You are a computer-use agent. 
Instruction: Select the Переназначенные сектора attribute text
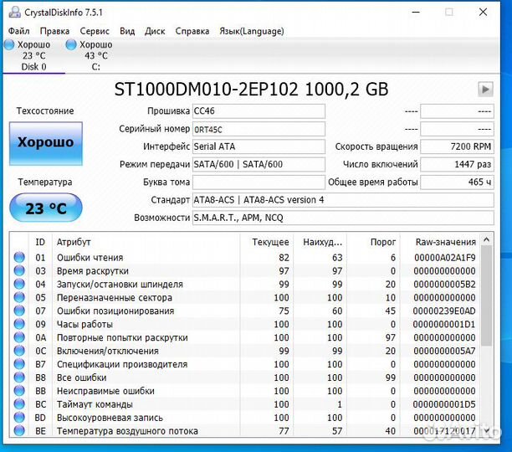pos(115,297)
